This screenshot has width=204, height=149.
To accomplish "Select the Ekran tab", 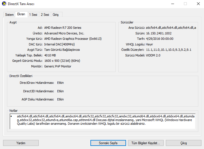I will [21, 14].
